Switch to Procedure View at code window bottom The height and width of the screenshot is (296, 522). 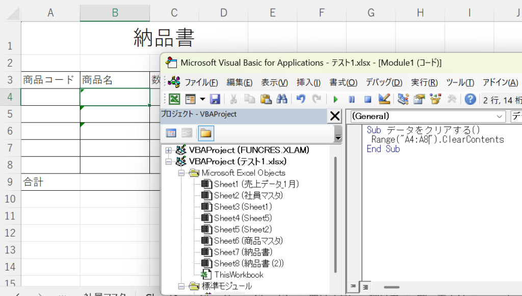coord(353,287)
